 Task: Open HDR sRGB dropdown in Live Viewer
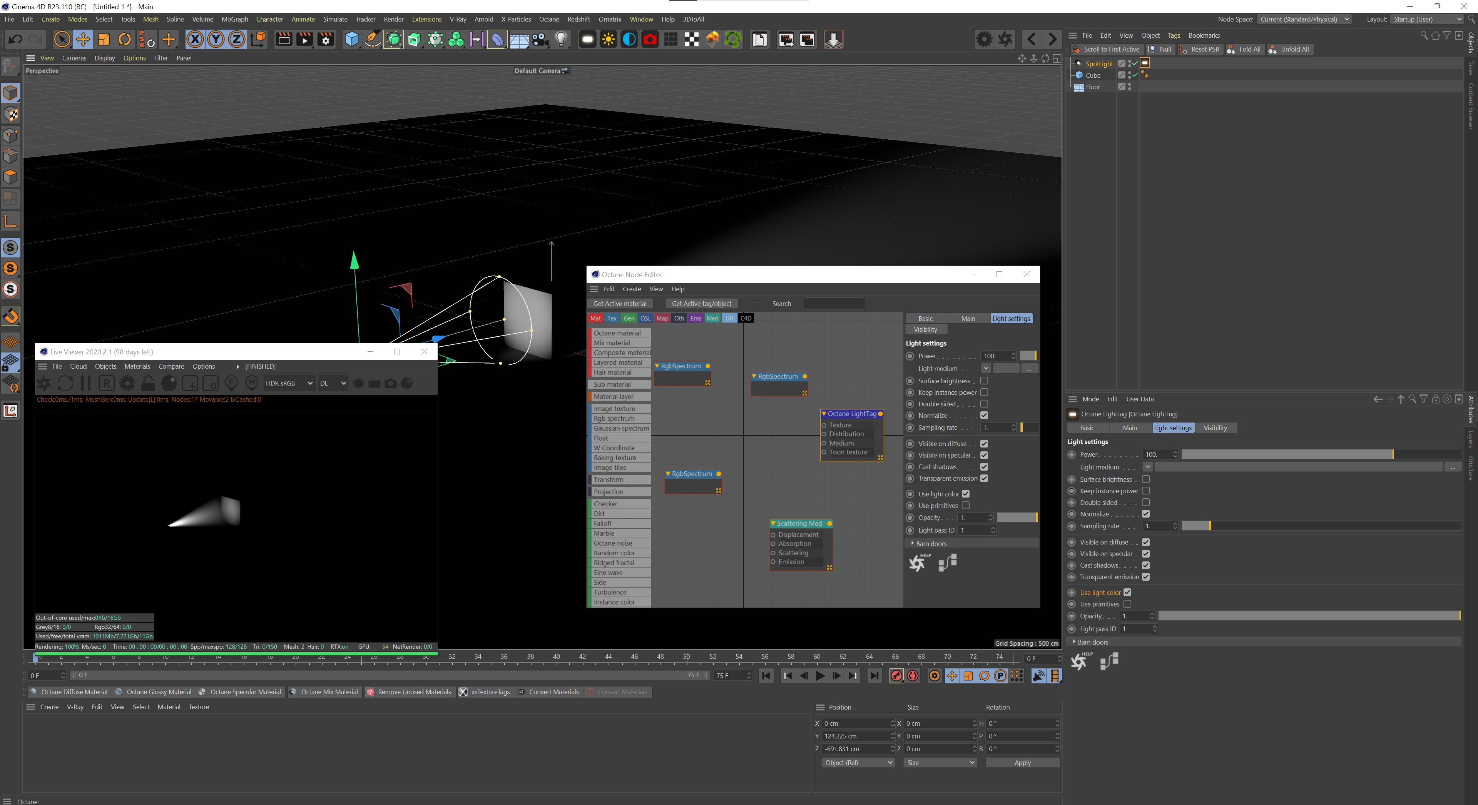(x=289, y=383)
